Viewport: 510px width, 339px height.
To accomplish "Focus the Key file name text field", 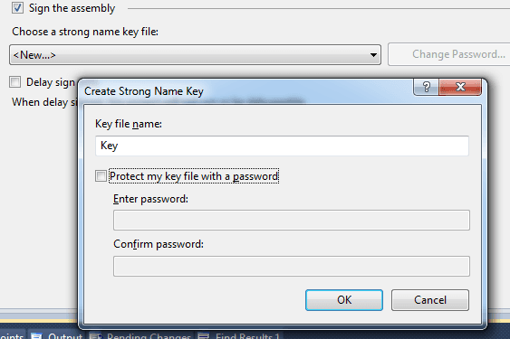I will [282, 146].
